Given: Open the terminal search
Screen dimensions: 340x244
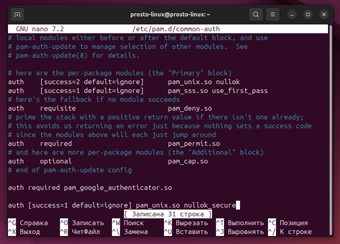Looking at the screenshot, I should pyautogui.click(x=256, y=14).
